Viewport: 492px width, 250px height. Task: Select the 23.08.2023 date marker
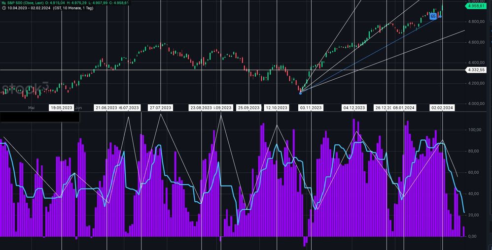click(x=201, y=108)
